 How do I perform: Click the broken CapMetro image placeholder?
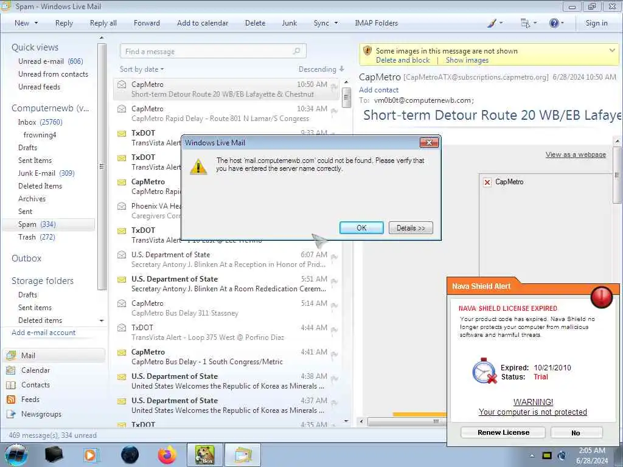(487, 182)
